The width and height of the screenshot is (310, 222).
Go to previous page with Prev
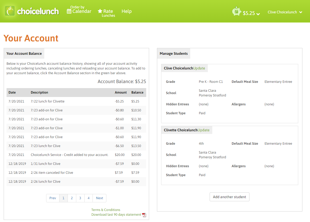click(53, 198)
